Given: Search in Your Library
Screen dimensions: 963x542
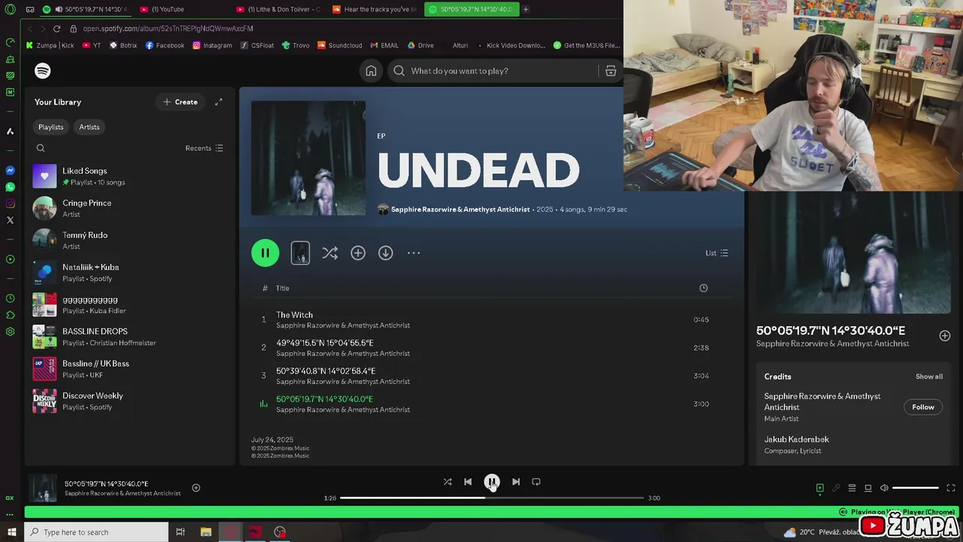Looking at the screenshot, I should 41,148.
